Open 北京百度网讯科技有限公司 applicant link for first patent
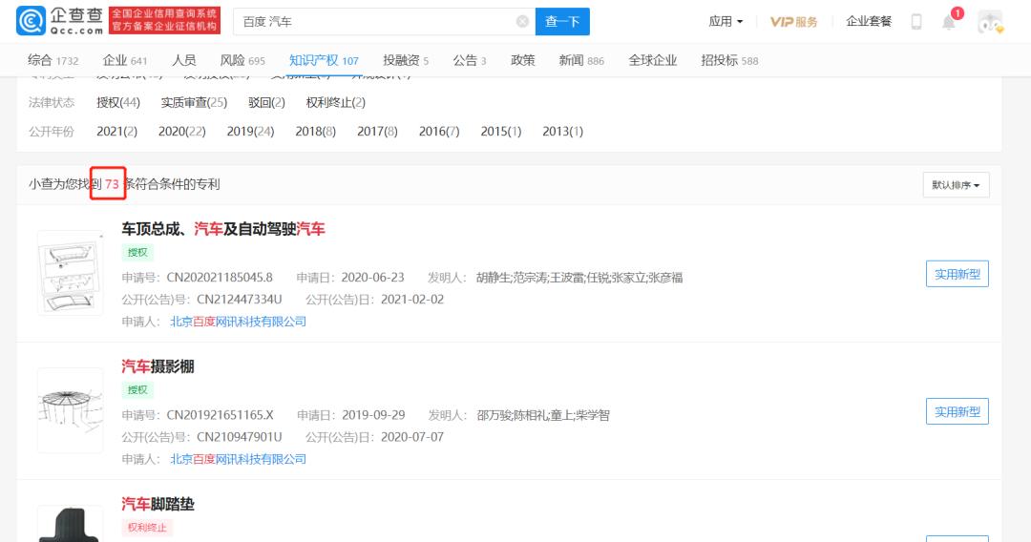Image resolution: width=1031 pixels, height=542 pixels. tap(238, 322)
